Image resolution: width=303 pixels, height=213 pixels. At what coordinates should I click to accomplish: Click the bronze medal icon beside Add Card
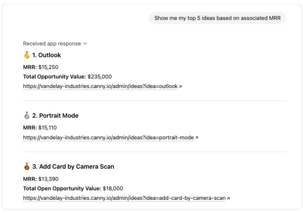[x=26, y=167]
